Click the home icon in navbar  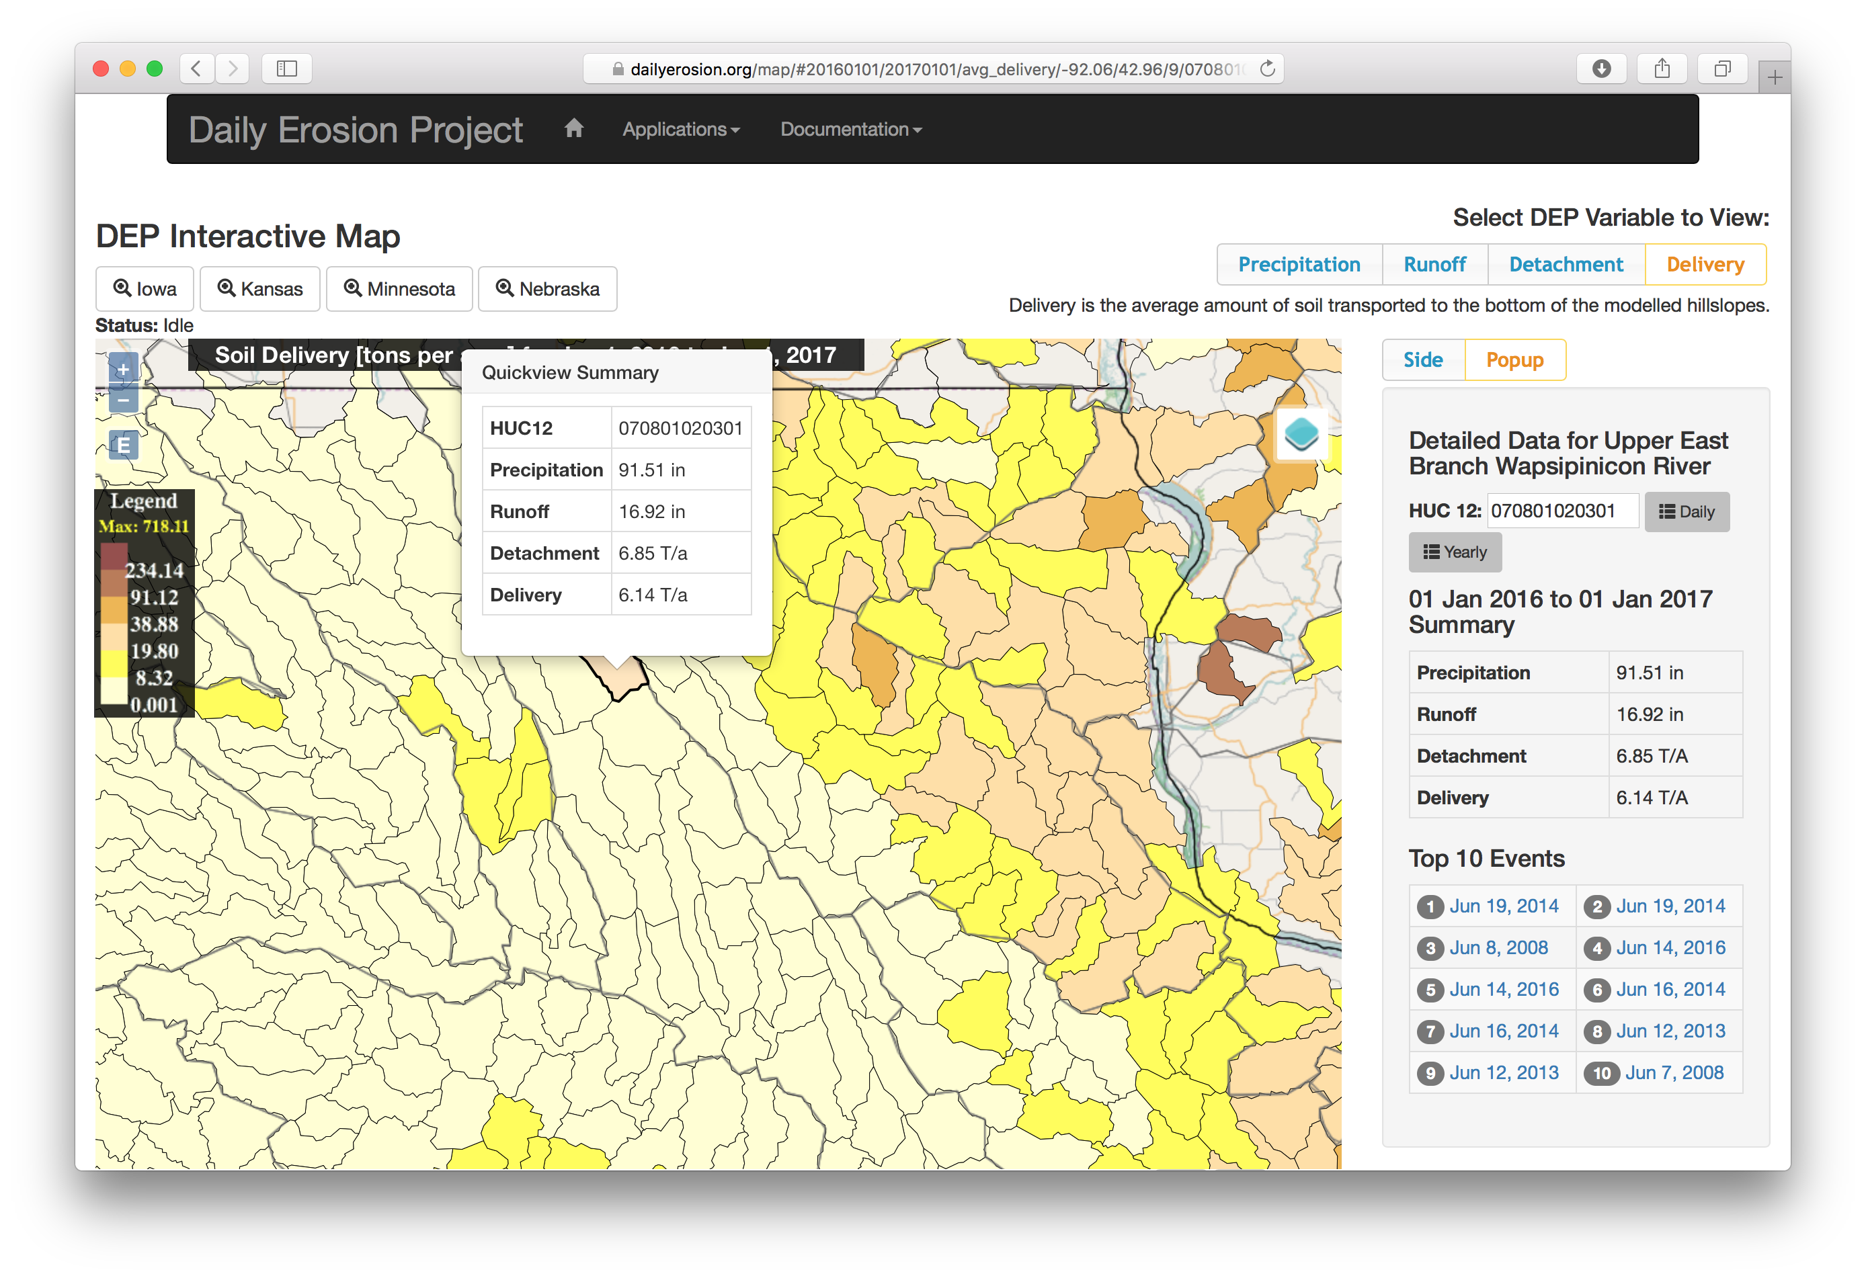click(x=573, y=128)
